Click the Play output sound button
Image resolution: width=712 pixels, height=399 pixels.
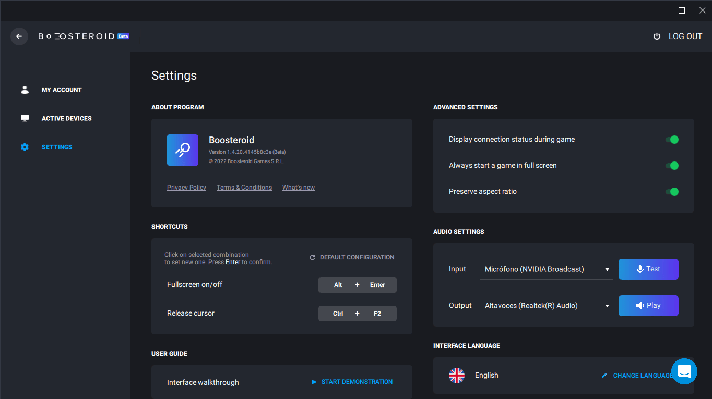[648, 306]
